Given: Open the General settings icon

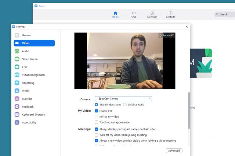Looking at the screenshot, I should point(17,35).
